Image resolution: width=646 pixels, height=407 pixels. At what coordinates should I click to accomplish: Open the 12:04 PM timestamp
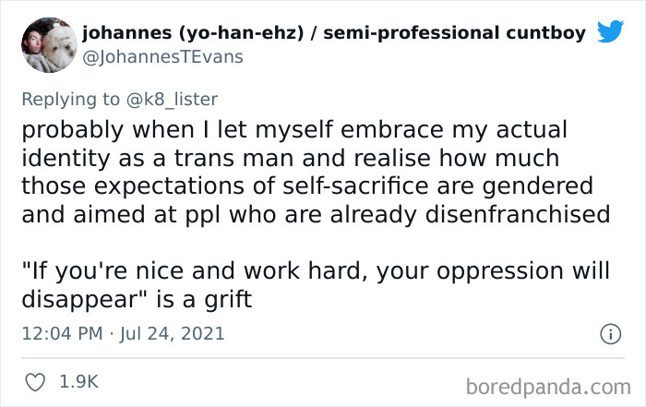[62, 333]
